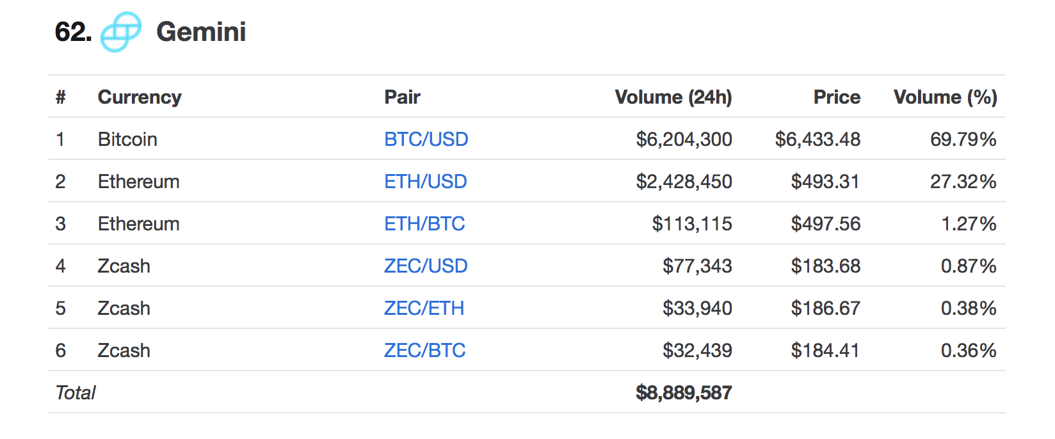Click the Volume (%) column header
Image resolution: width=1055 pixels, height=439 pixels.
(946, 97)
